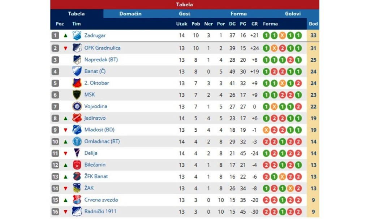Click the OFK Gradnulica team logo
Screen dimensions: 370x219
point(77,48)
